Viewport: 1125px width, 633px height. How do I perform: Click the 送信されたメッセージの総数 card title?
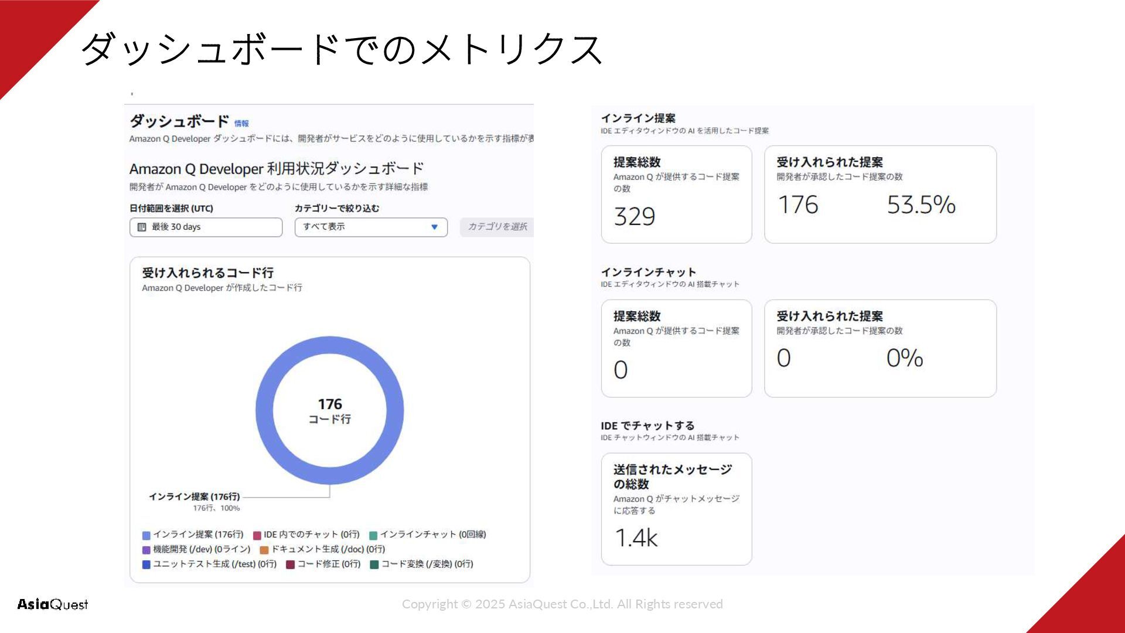coord(673,477)
